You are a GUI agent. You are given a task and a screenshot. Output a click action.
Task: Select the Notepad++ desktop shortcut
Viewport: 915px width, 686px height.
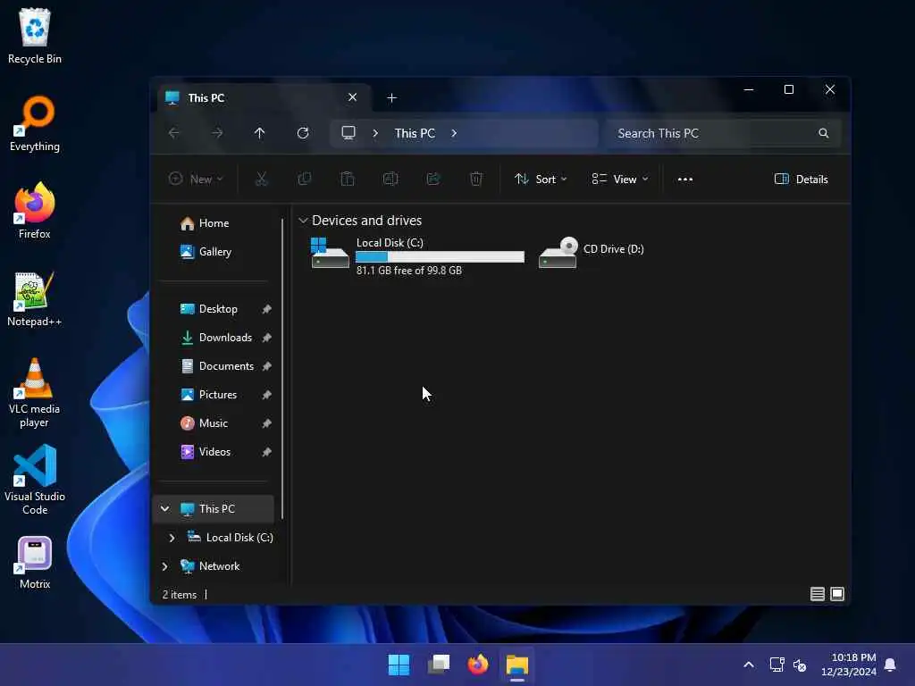pos(35,298)
